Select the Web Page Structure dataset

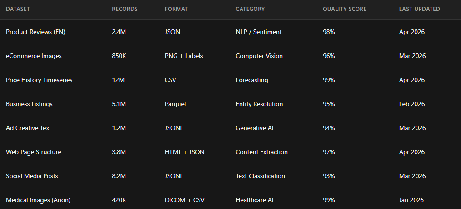click(x=34, y=152)
